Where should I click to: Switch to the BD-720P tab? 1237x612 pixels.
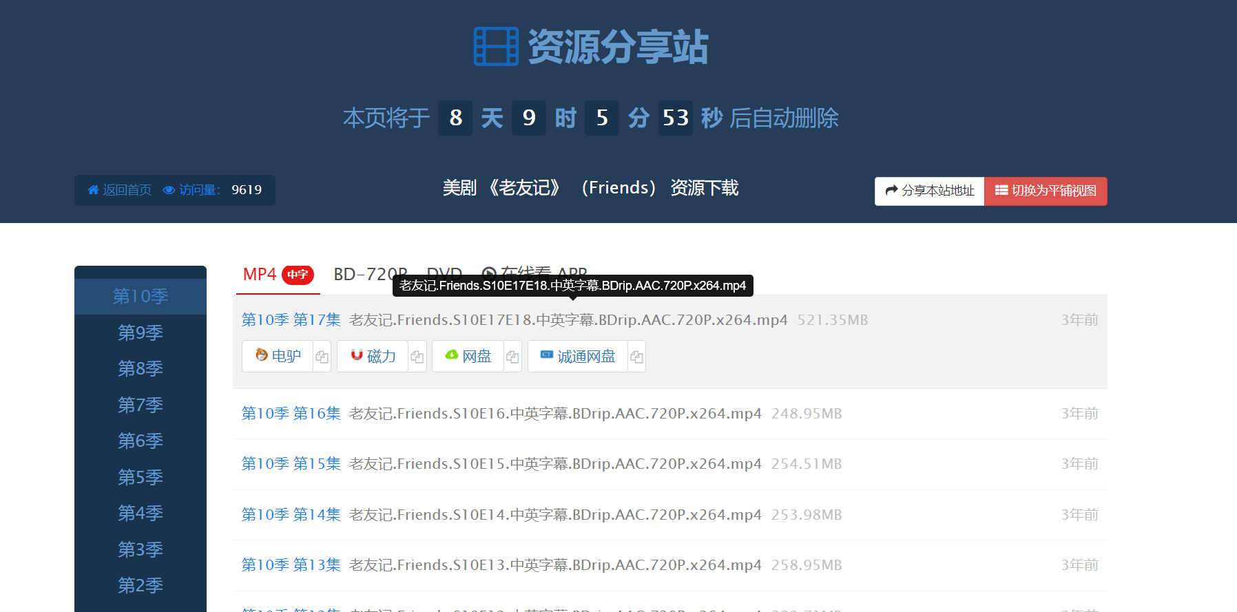coord(364,275)
